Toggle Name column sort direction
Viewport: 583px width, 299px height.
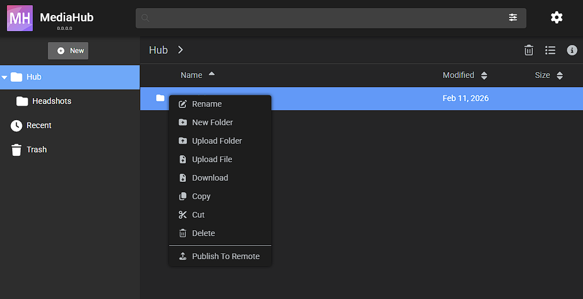point(211,74)
